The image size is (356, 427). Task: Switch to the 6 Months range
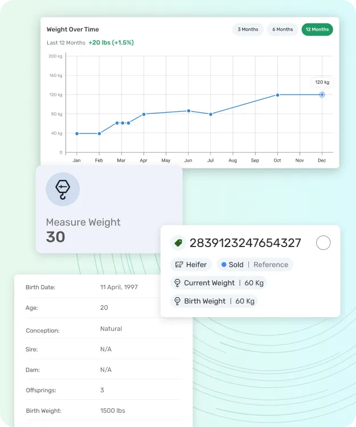(x=283, y=30)
